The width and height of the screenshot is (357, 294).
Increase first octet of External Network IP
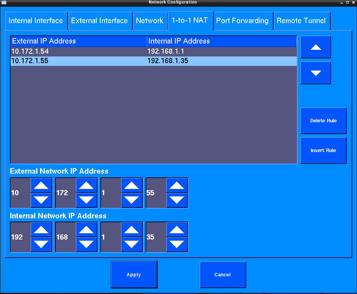coord(41,185)
